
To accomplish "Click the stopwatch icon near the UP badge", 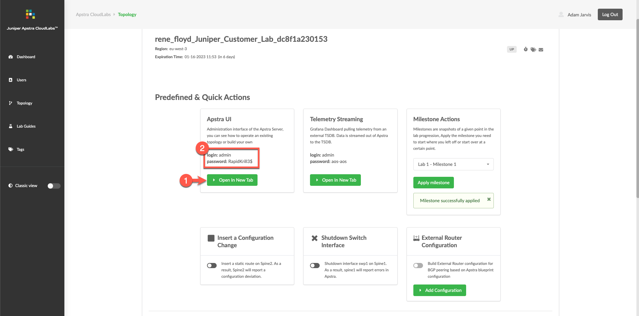I will [526, 49].
